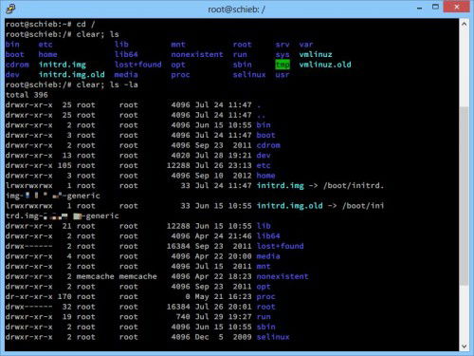Maximize the root@schieb terminal window
The width and height of the screenshot is (474, 356).
click(x=435, y=7)
